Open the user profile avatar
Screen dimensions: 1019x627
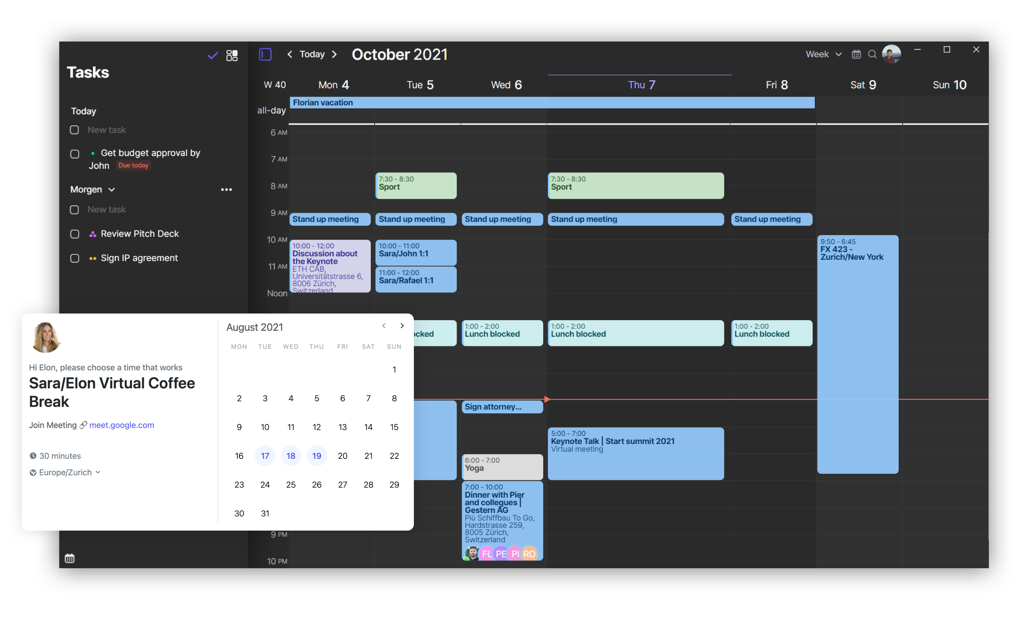coord(892,54)
